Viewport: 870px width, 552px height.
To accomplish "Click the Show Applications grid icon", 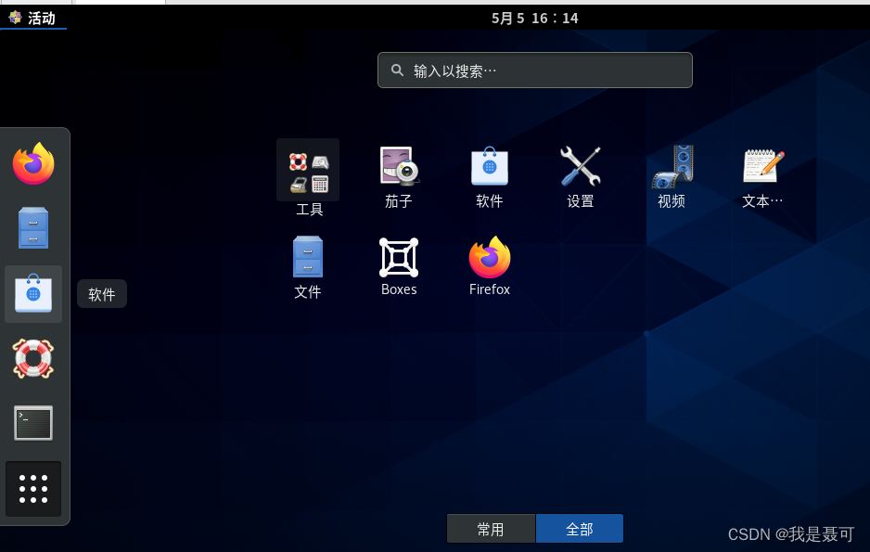I will (x=33, y=489).
